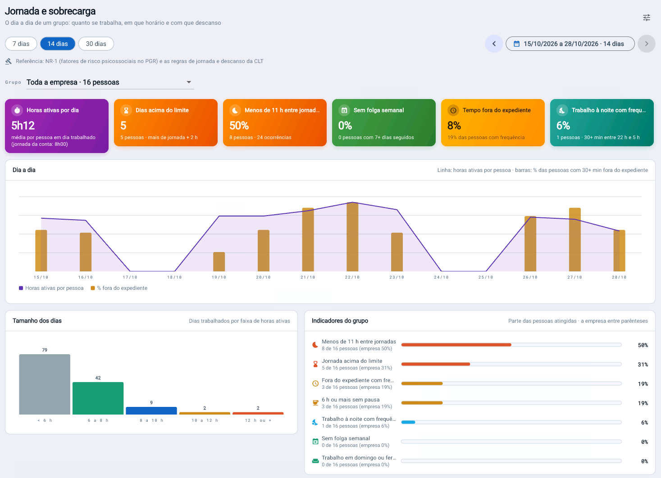The height and width of the screenshot is (478, 661).
Task: Click clock icon on Tempo fora do expediente card
Action: pos(453,110)
